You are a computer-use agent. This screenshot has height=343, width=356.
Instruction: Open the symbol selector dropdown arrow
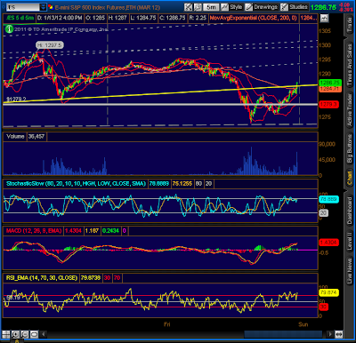click(x=43, y=7)
